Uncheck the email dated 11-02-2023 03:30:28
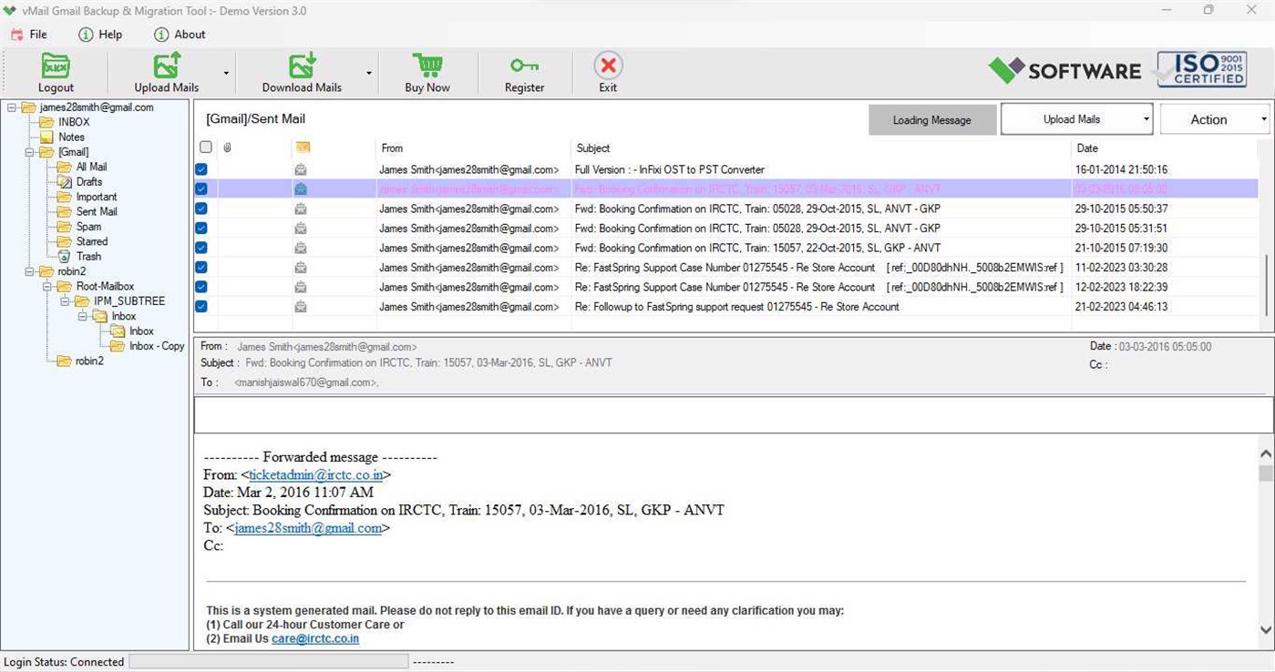1275x672 pixels. click(201, 268)
